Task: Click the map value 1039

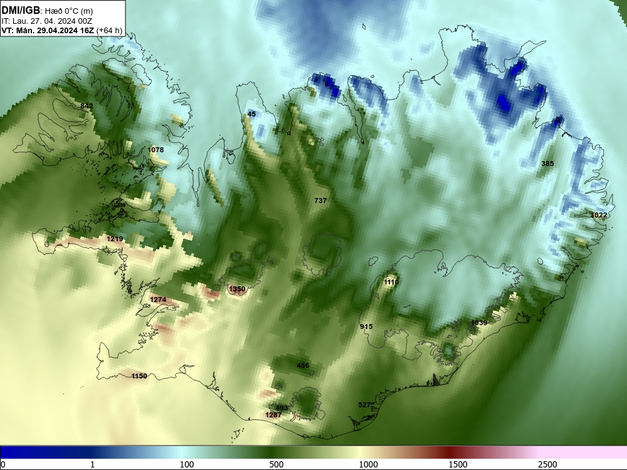Action: click(479, 323)
